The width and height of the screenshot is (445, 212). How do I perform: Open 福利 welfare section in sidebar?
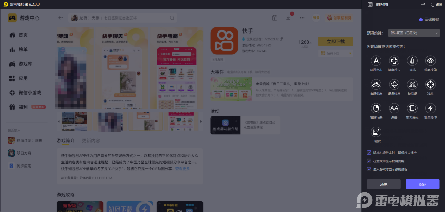pos(19,107)
